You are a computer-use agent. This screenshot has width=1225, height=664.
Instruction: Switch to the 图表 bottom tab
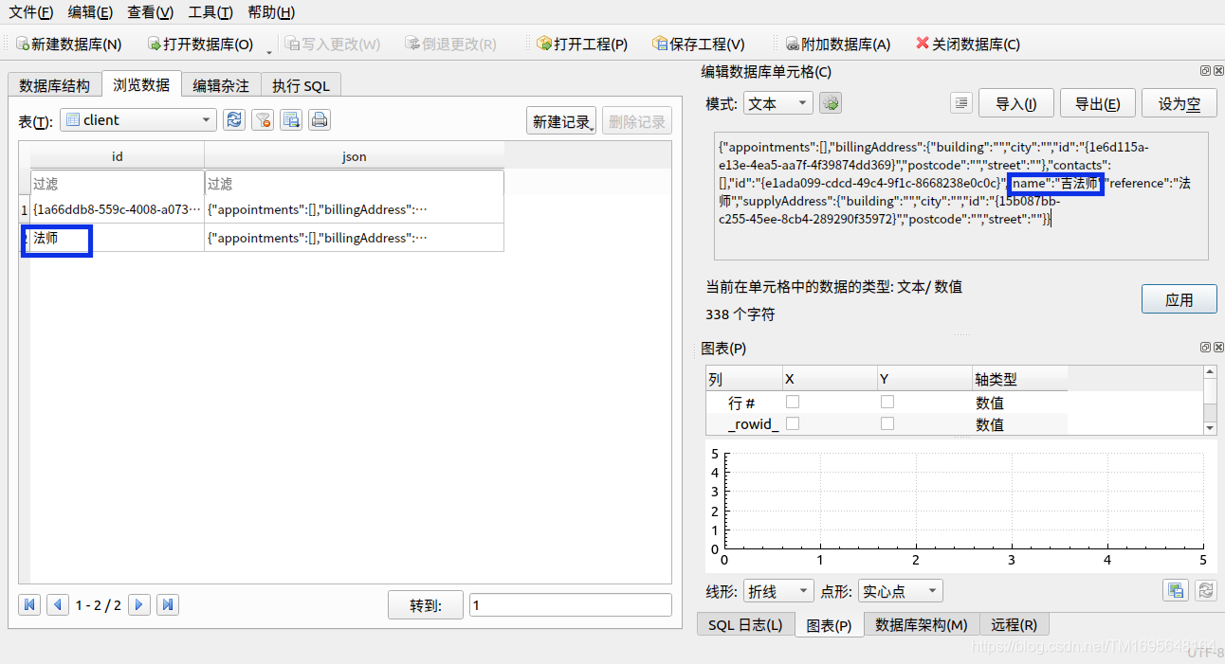pyautogui.click(x=829, y=625)
